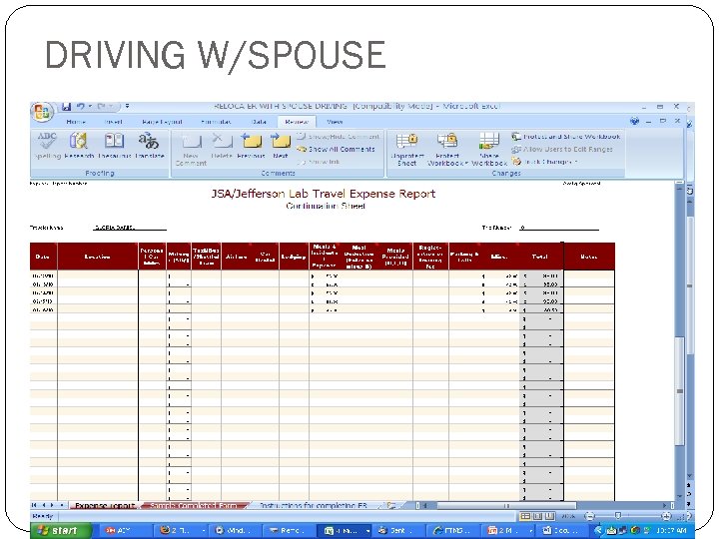Click the Date column header
719x539 pixels.
pyautogui.click(x=44, y=257)
